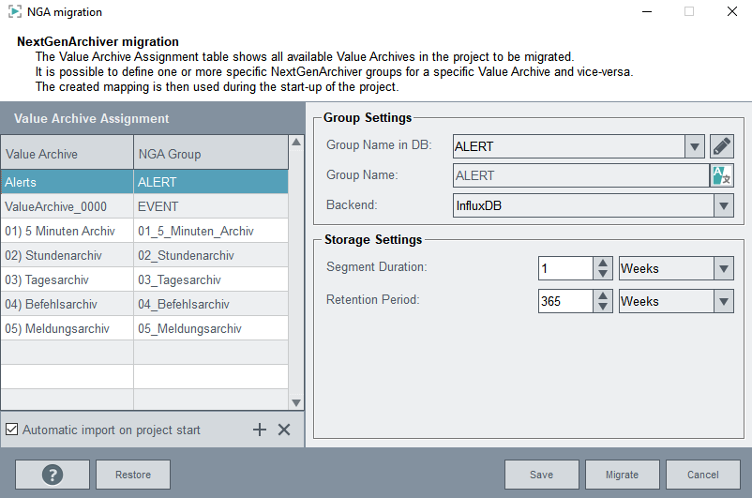The height and width of the screenshot is (498, 752).
Task: Click the Restore button
Action: point(133,475)
